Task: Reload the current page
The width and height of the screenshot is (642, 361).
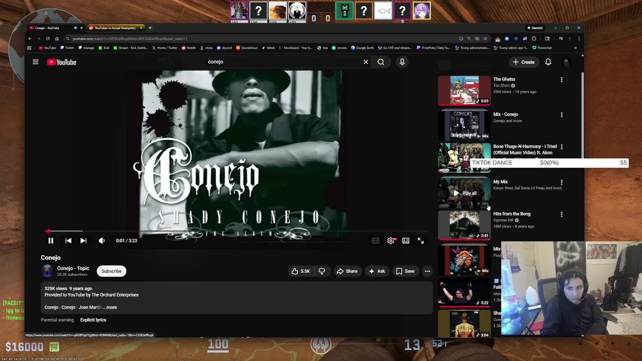Action: click(x=48, y=39)
